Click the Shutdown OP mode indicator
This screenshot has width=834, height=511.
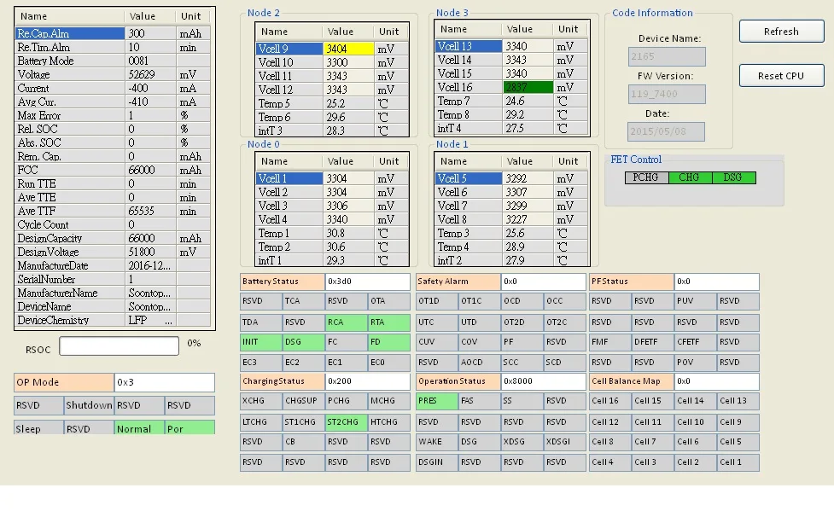(x=89, y=406)
